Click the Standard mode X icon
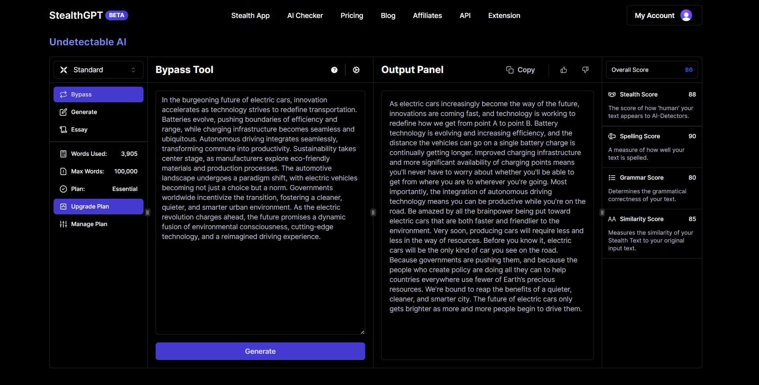The image size is (759, 385). [x=64, y=70]
